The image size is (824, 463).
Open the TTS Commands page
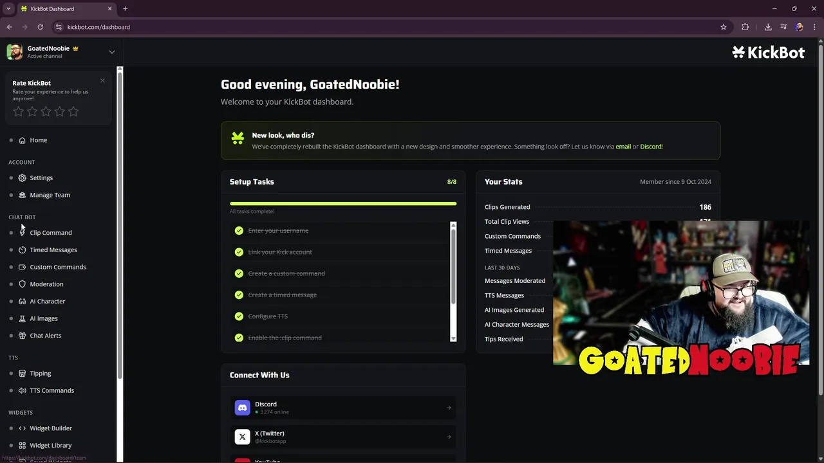(x=51, y=390)
